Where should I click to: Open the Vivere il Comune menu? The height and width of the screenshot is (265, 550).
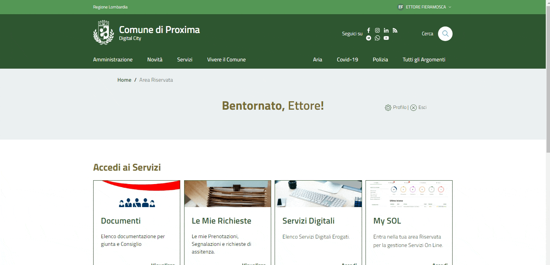pyautogui.click(x=226, y=59)
